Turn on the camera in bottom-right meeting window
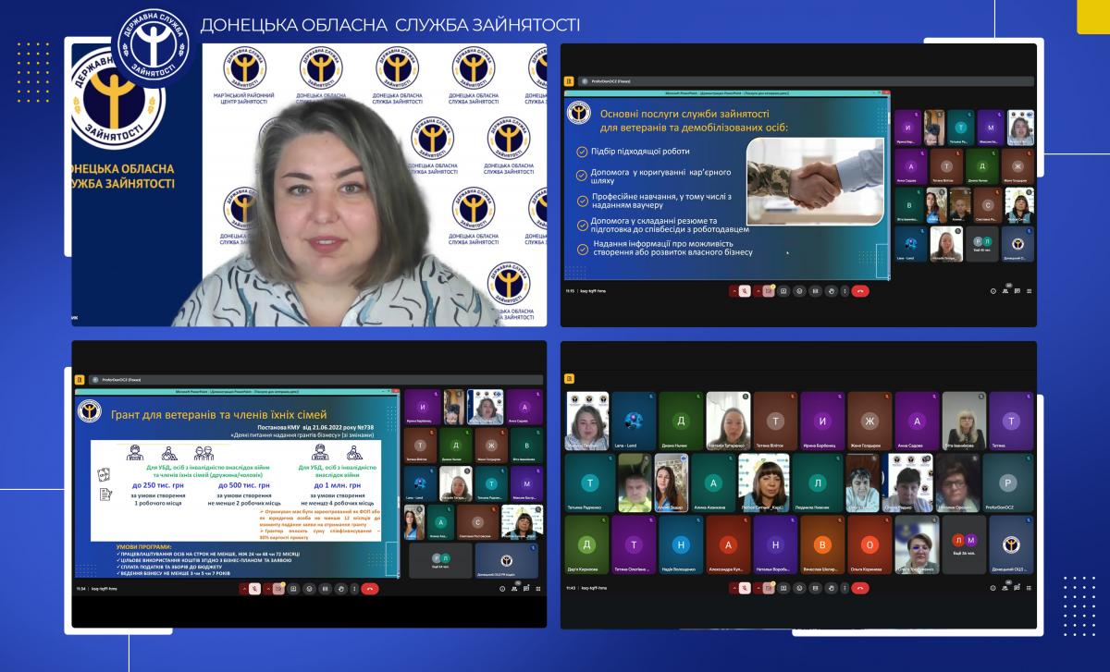Screen dimensions: 1110x672 coord(768,588)
